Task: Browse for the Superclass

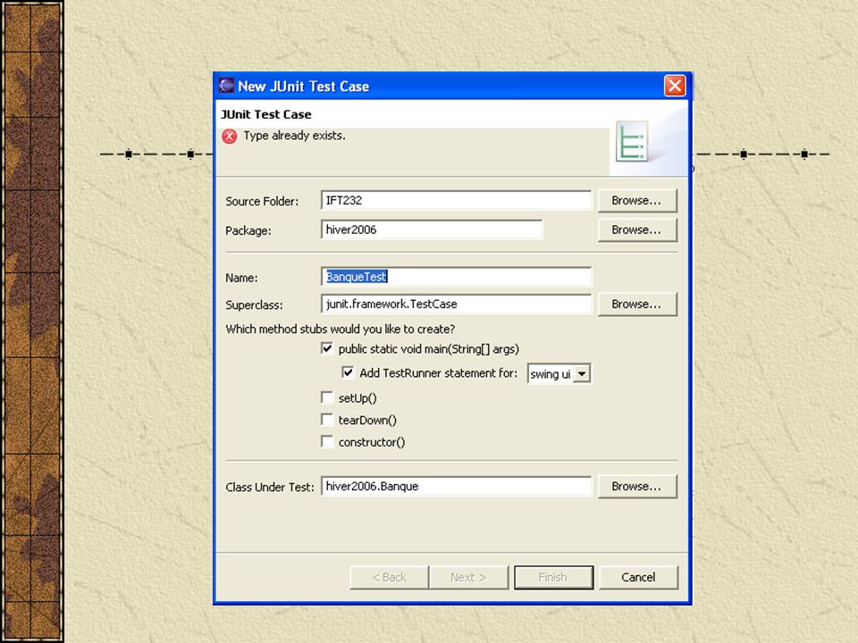Action: [637, 304]
